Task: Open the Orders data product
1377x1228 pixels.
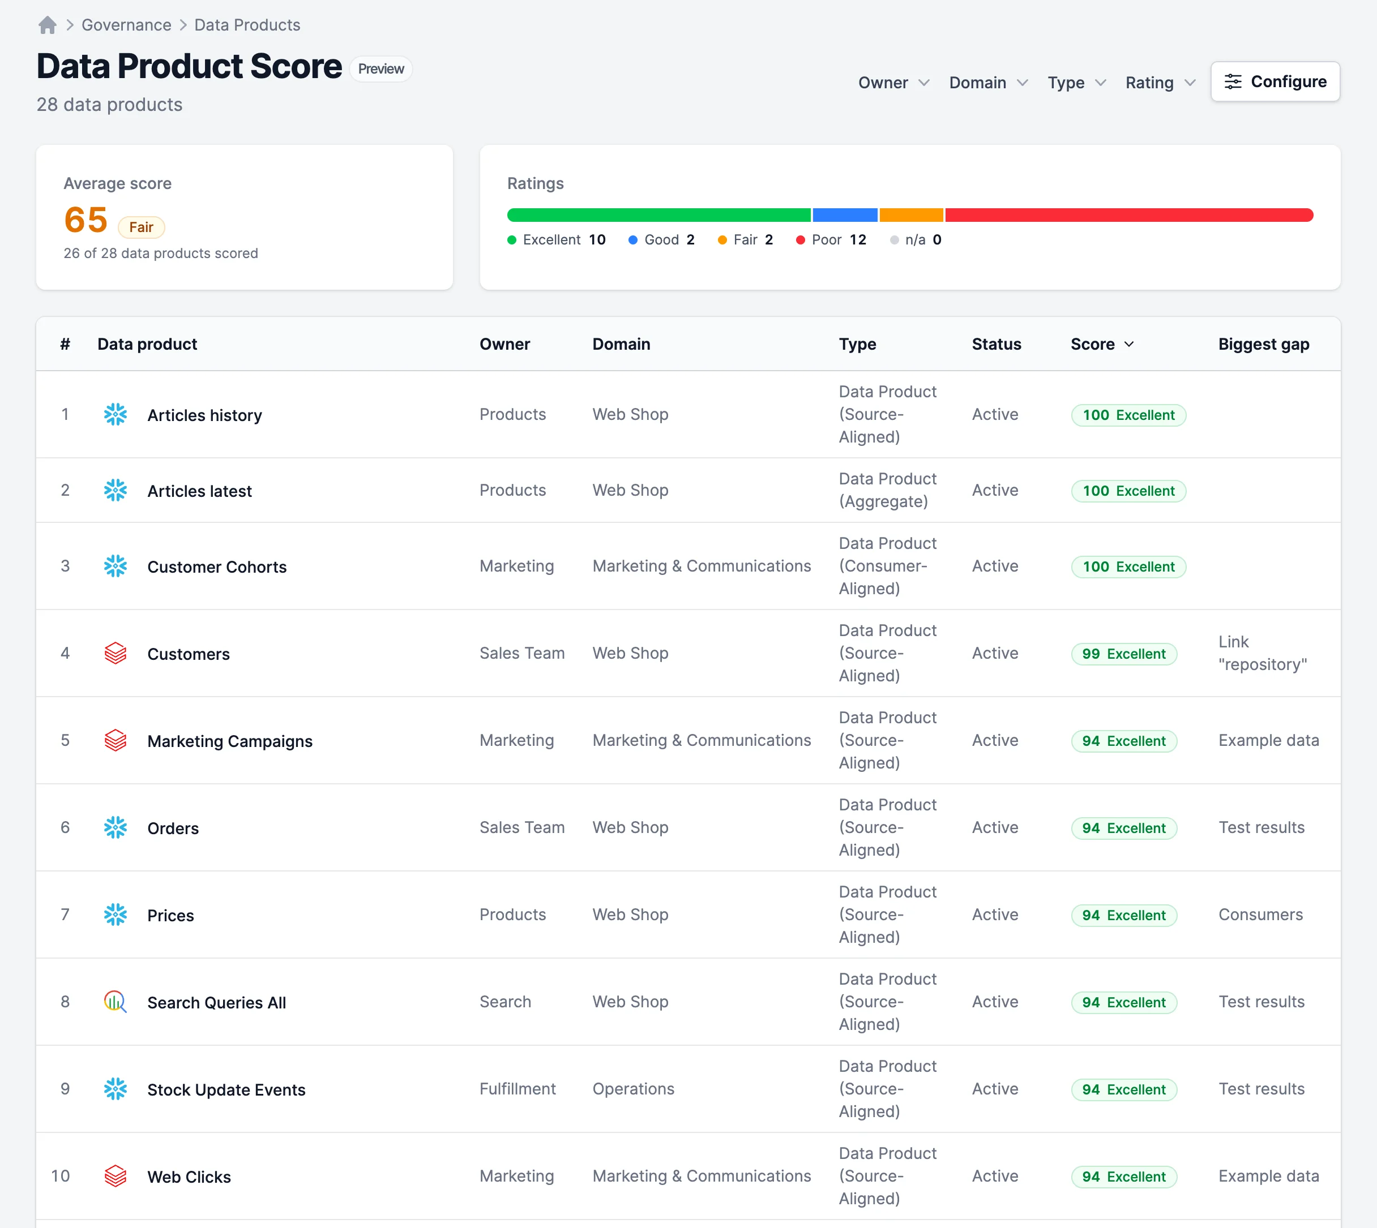Action: (x=173, y=828)
